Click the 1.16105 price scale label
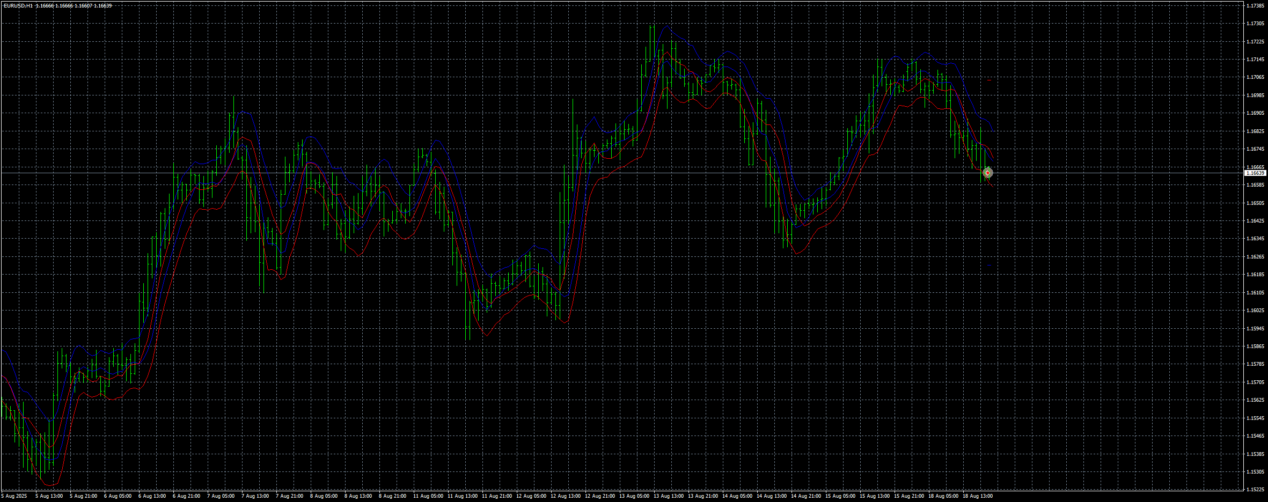1268x502 pixels. coord(1256,293)
